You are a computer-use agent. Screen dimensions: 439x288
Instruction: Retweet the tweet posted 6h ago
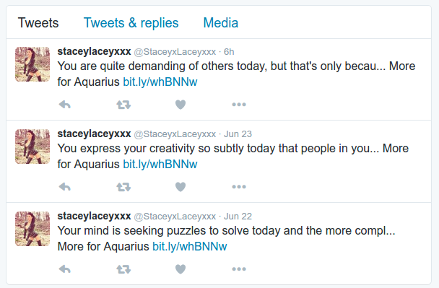(x=123, y=105)
